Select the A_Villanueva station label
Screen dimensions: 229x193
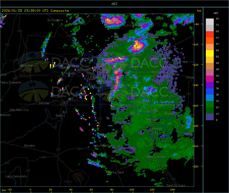pos(133,25)
